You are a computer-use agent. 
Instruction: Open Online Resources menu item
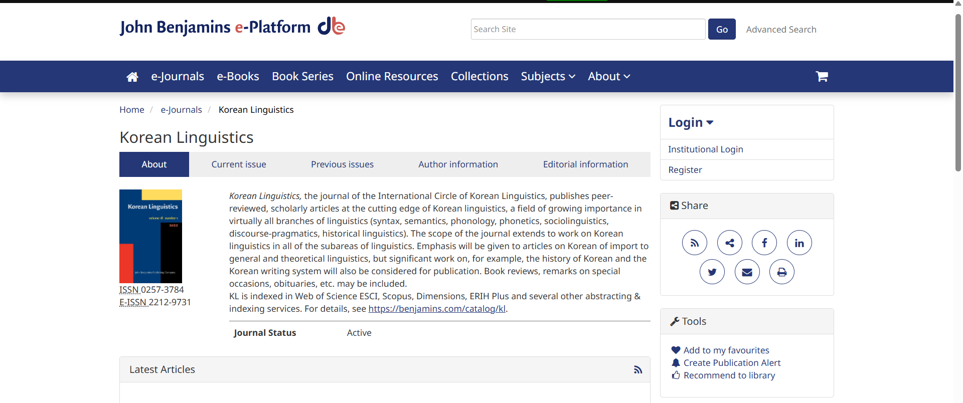click(392, 76)
